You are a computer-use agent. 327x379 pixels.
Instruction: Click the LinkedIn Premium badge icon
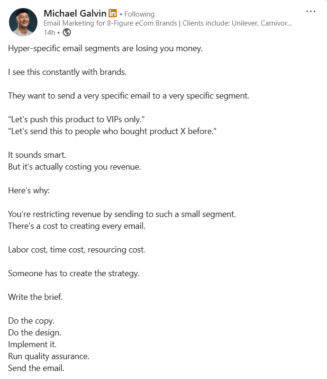112,13
